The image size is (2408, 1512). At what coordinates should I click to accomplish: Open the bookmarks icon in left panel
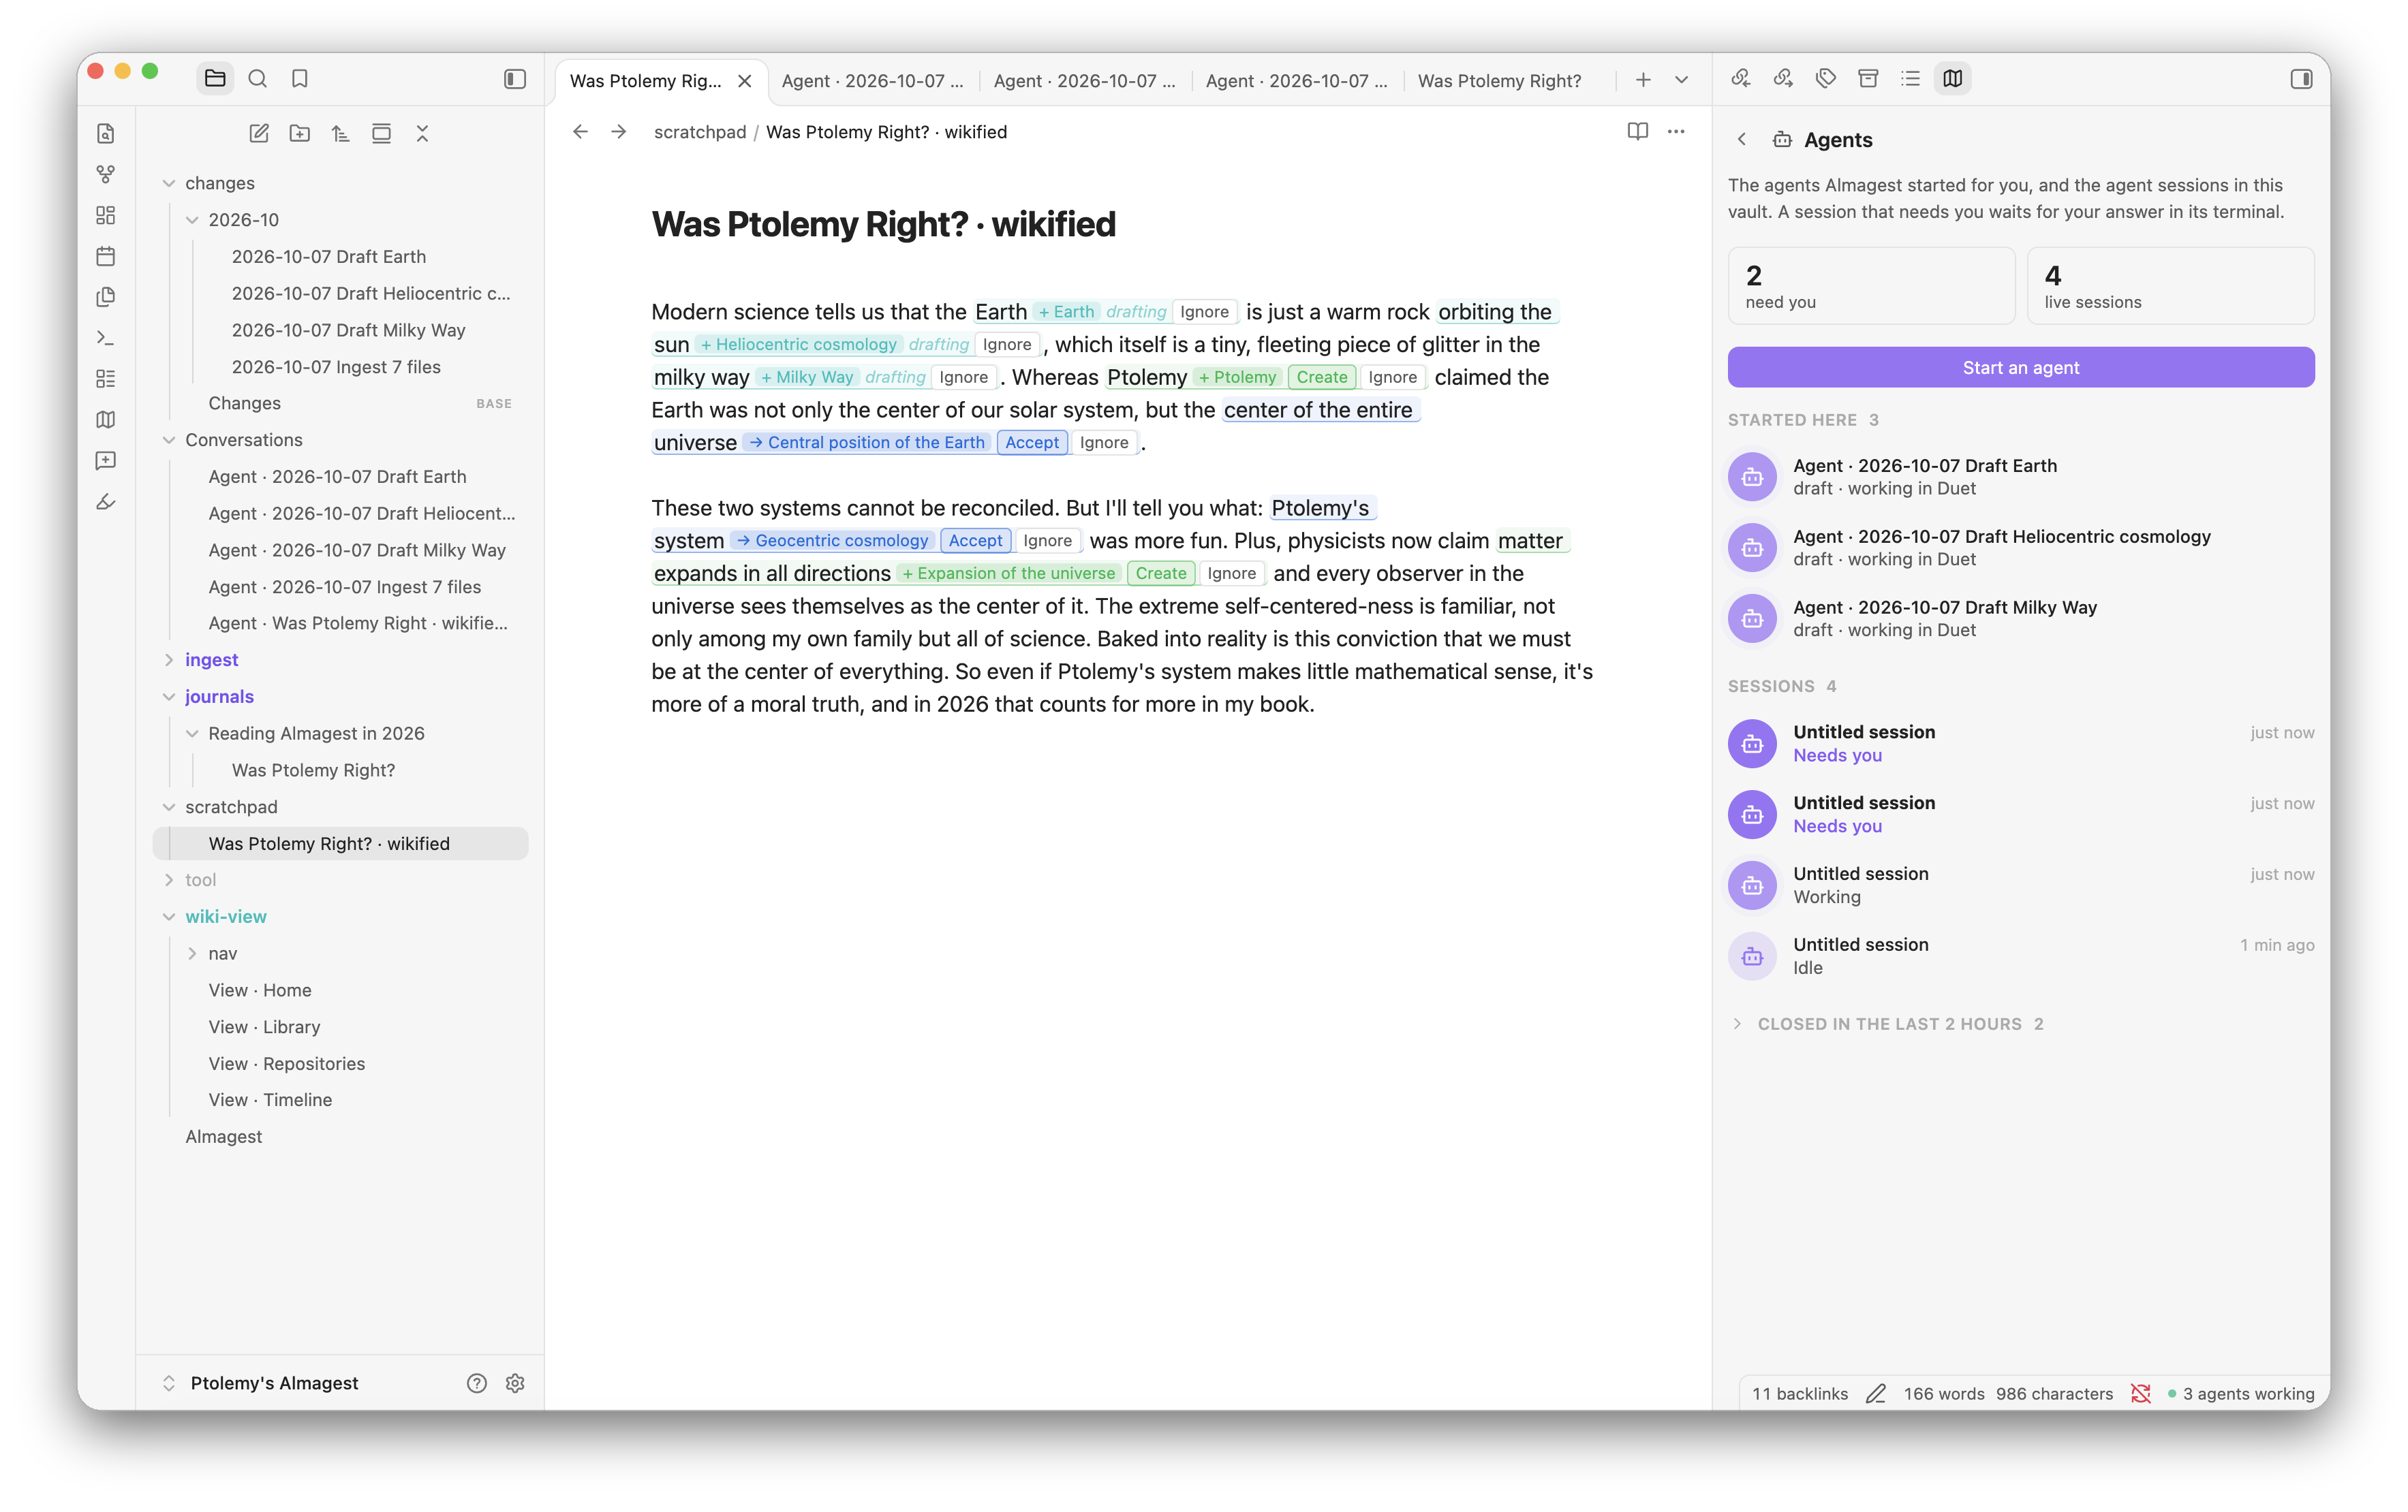tap(300, 78)
